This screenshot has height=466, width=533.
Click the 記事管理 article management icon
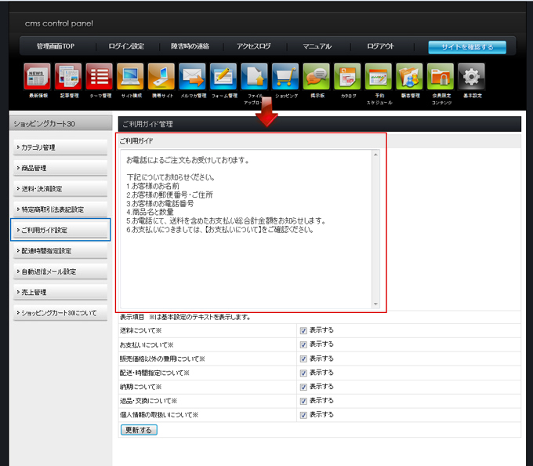(68, 77)
